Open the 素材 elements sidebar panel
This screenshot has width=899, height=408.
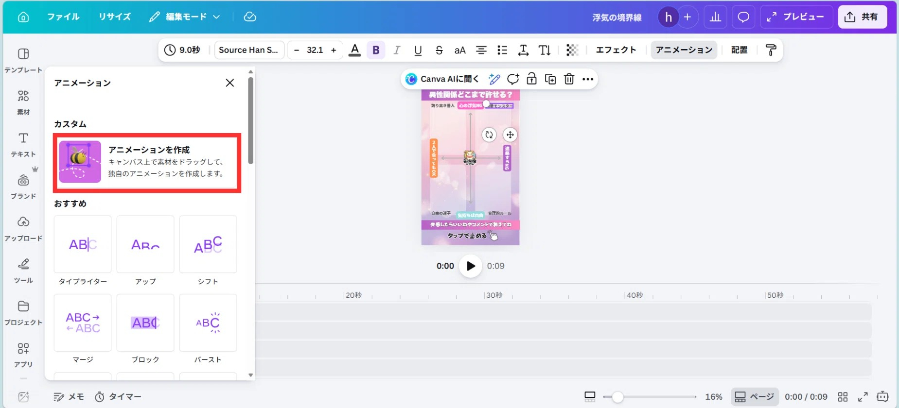point(23,102)
